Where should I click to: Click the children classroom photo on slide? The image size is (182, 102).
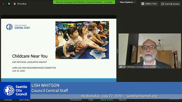[82, 40]
